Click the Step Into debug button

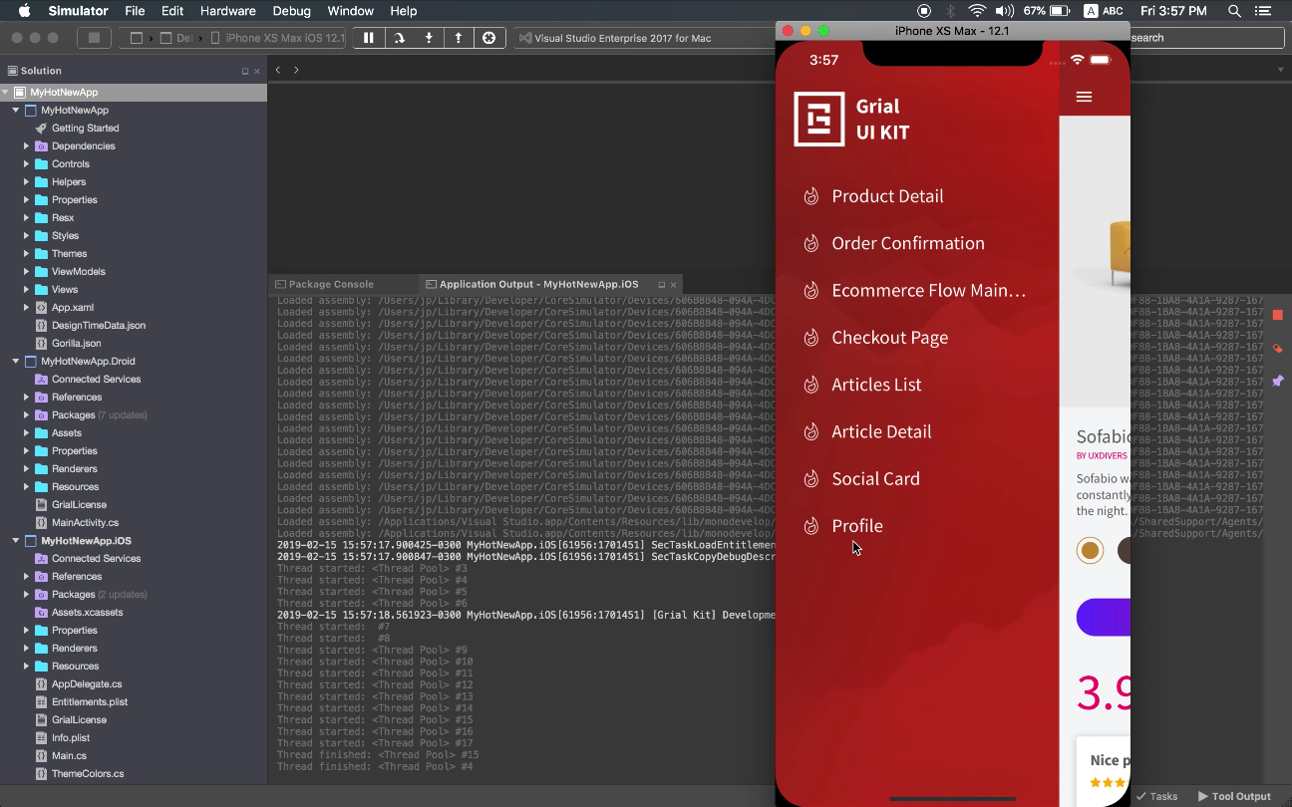[429, 38]
